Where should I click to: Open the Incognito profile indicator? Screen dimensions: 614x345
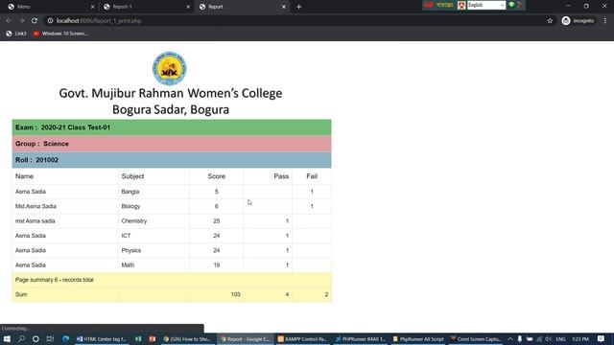pos(578,21)
